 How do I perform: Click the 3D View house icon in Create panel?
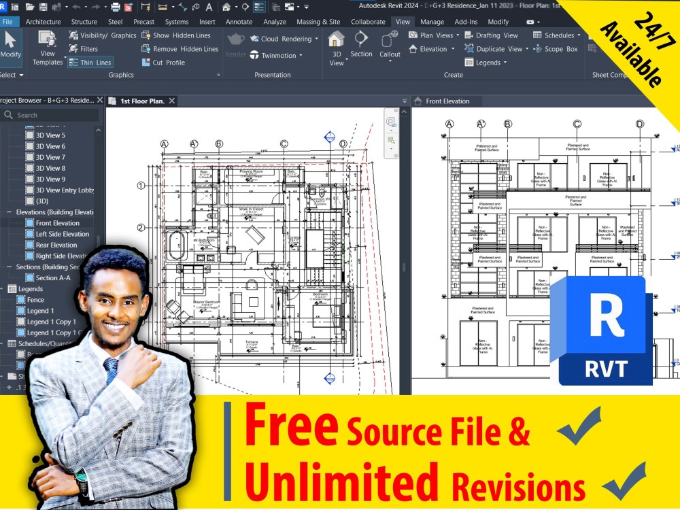tap(336, 39)
